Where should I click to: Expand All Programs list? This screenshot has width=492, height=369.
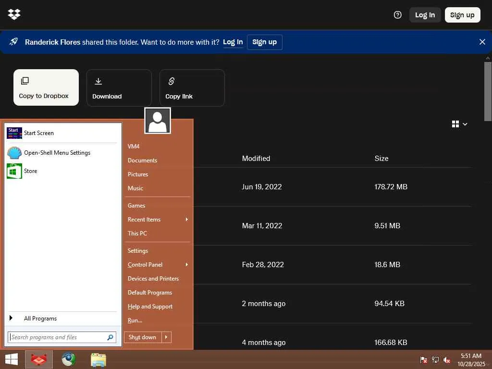point(62,319)
